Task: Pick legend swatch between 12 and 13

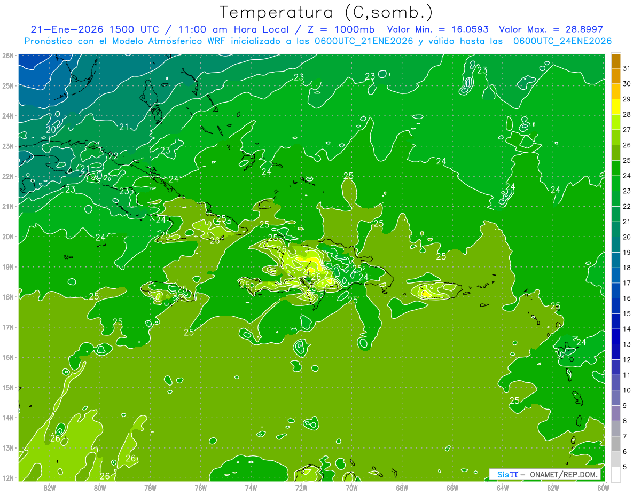Action: click(x=616, y=352)
